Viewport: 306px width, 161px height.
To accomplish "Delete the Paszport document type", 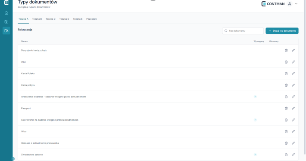I will (x=286, y=108).
